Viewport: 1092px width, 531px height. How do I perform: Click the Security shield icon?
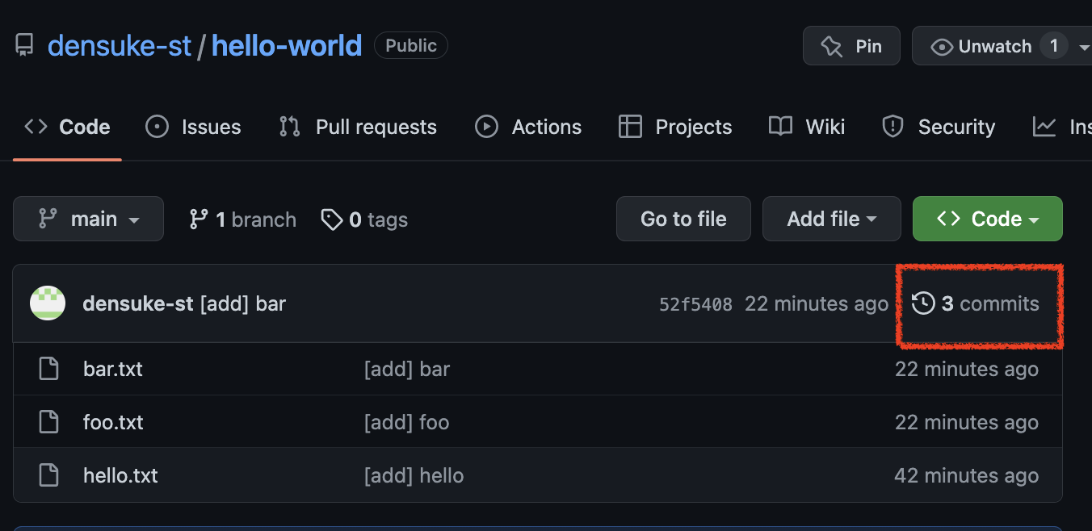tap(892, 127)
